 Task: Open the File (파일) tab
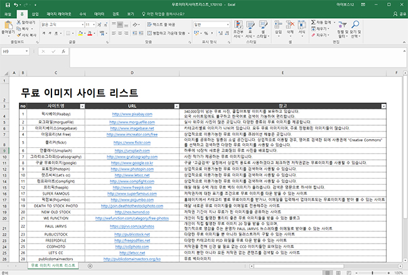(x=8, y=14)
